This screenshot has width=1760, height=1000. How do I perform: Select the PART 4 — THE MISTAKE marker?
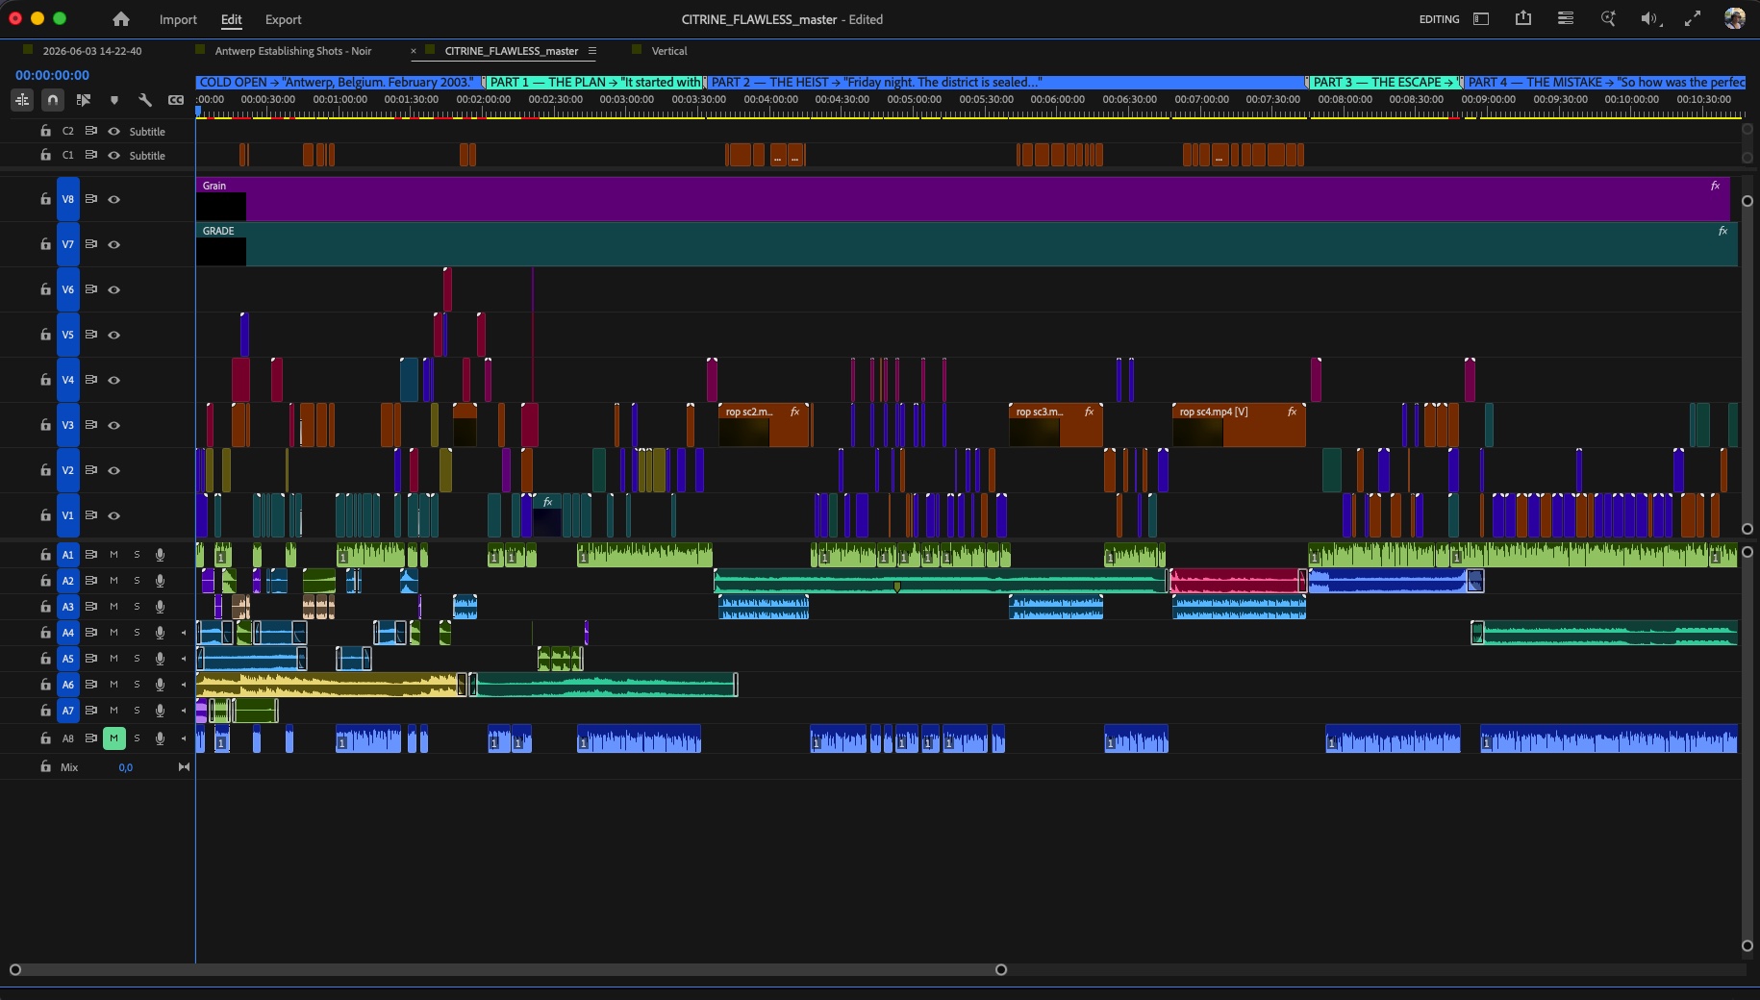point(1604,82)
